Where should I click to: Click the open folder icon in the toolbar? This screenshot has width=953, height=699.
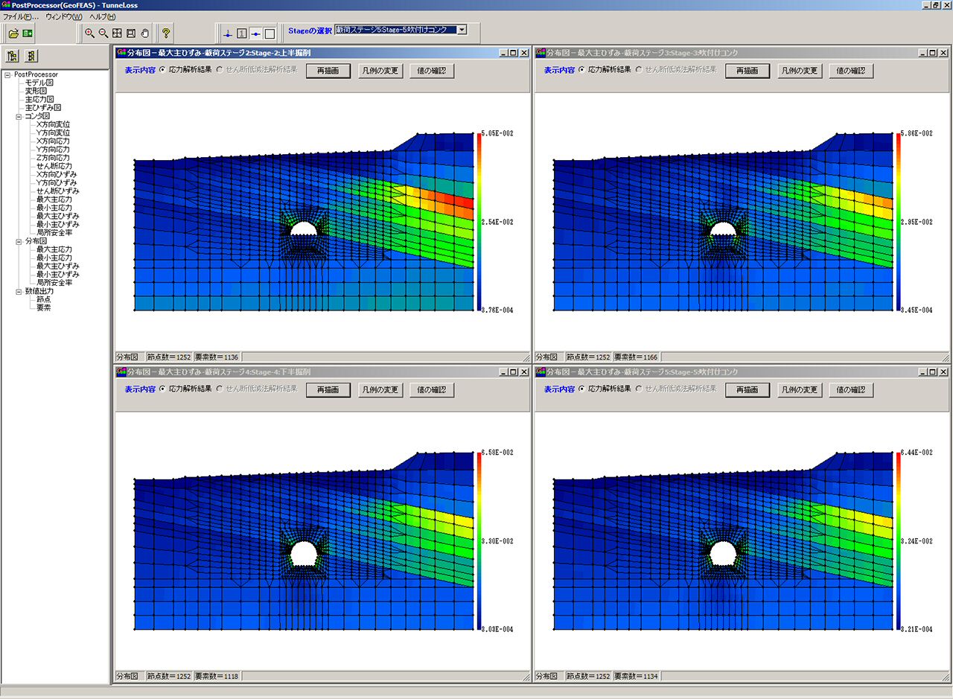(x=13, y=33)
